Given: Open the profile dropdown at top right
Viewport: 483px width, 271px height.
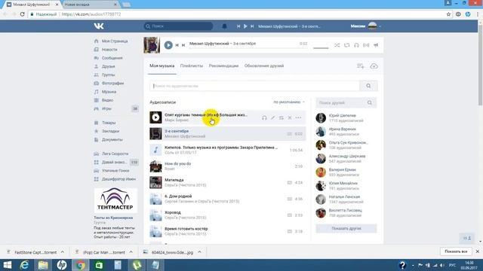Looking at the screenshot, I should (365, 26).
